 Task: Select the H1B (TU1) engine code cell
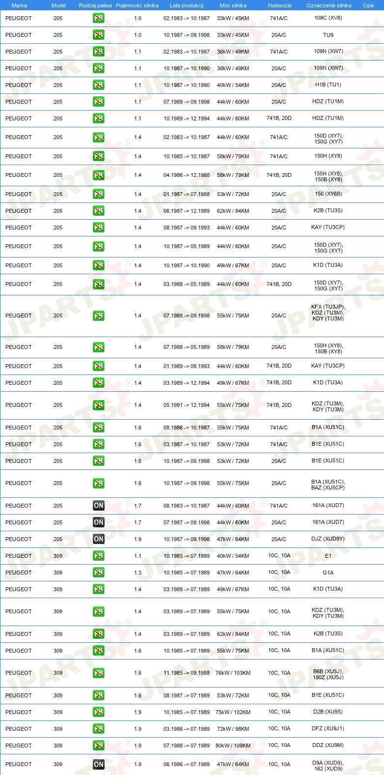[x=328, y=85]
